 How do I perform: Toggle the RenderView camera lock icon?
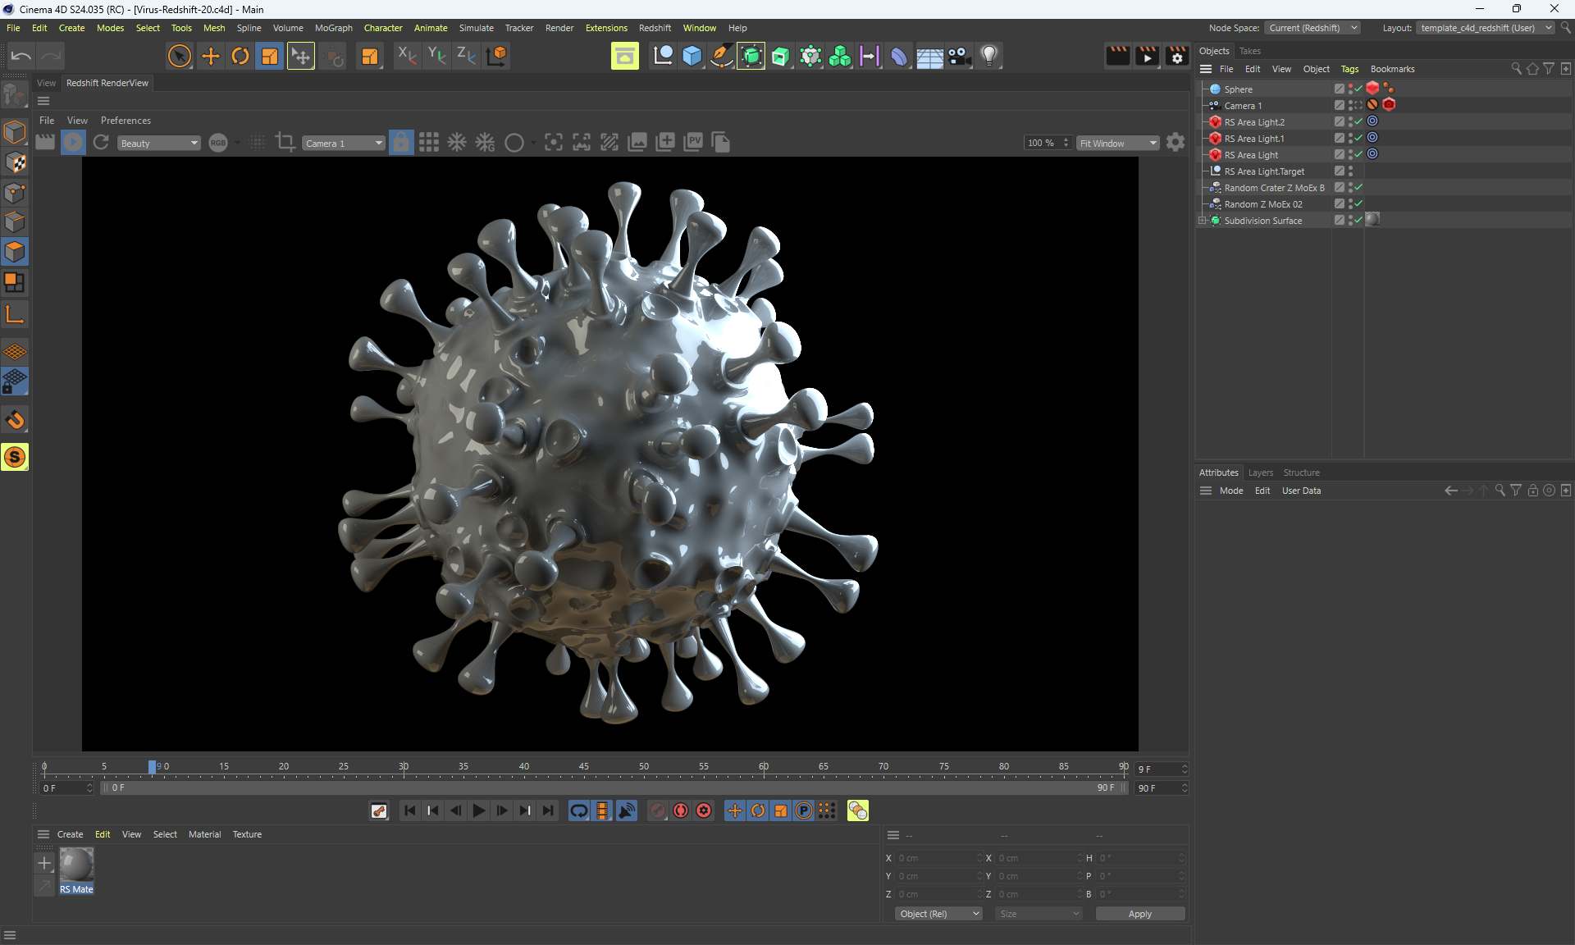(400, 143)
